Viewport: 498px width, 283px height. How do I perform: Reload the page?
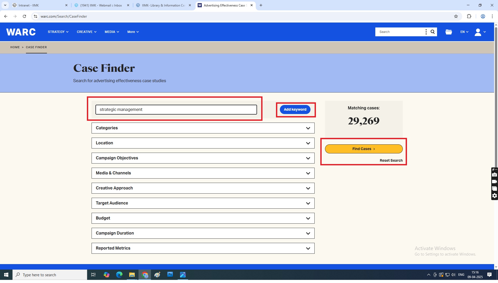click(24, 16)
